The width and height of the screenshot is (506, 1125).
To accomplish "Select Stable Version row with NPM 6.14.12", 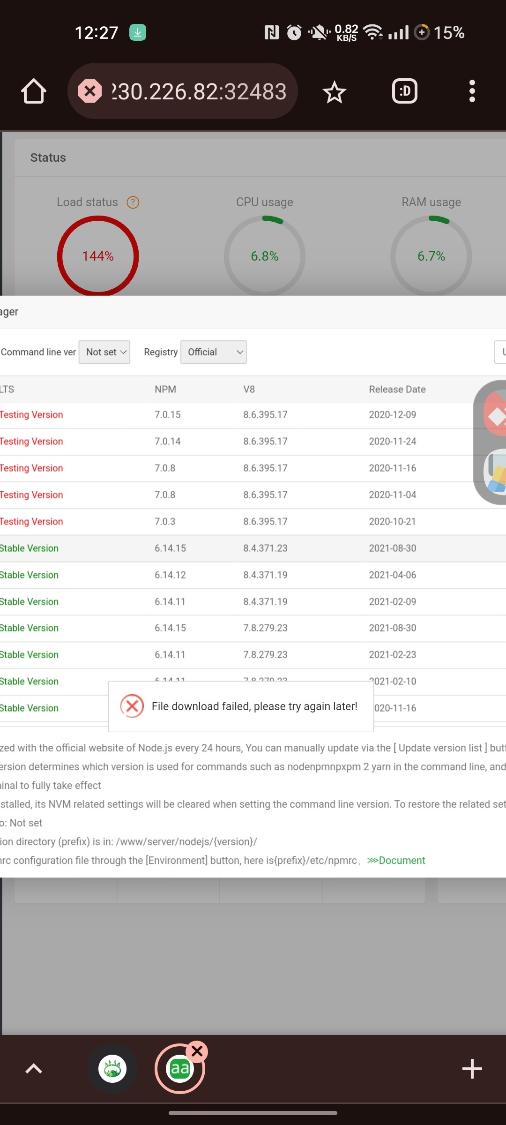I will (x=253, y=575).
